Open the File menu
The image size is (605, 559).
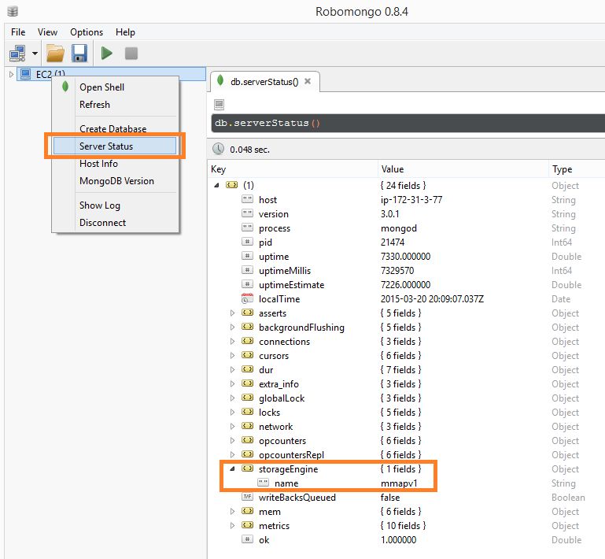click(x=18, y=32)
